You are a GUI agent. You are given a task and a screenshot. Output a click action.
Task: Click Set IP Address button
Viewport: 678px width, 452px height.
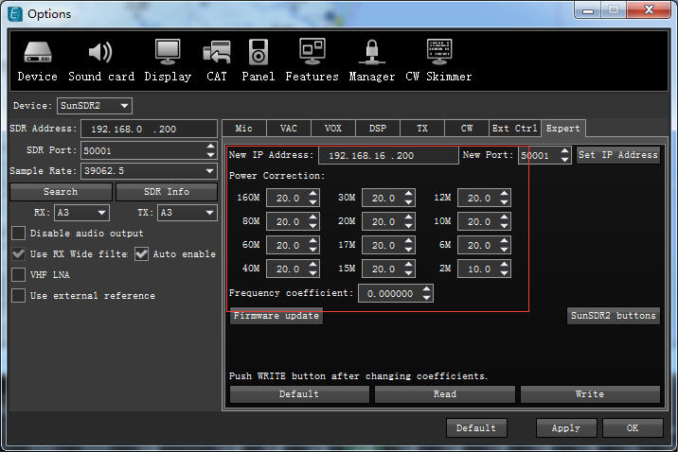(618, 155)
